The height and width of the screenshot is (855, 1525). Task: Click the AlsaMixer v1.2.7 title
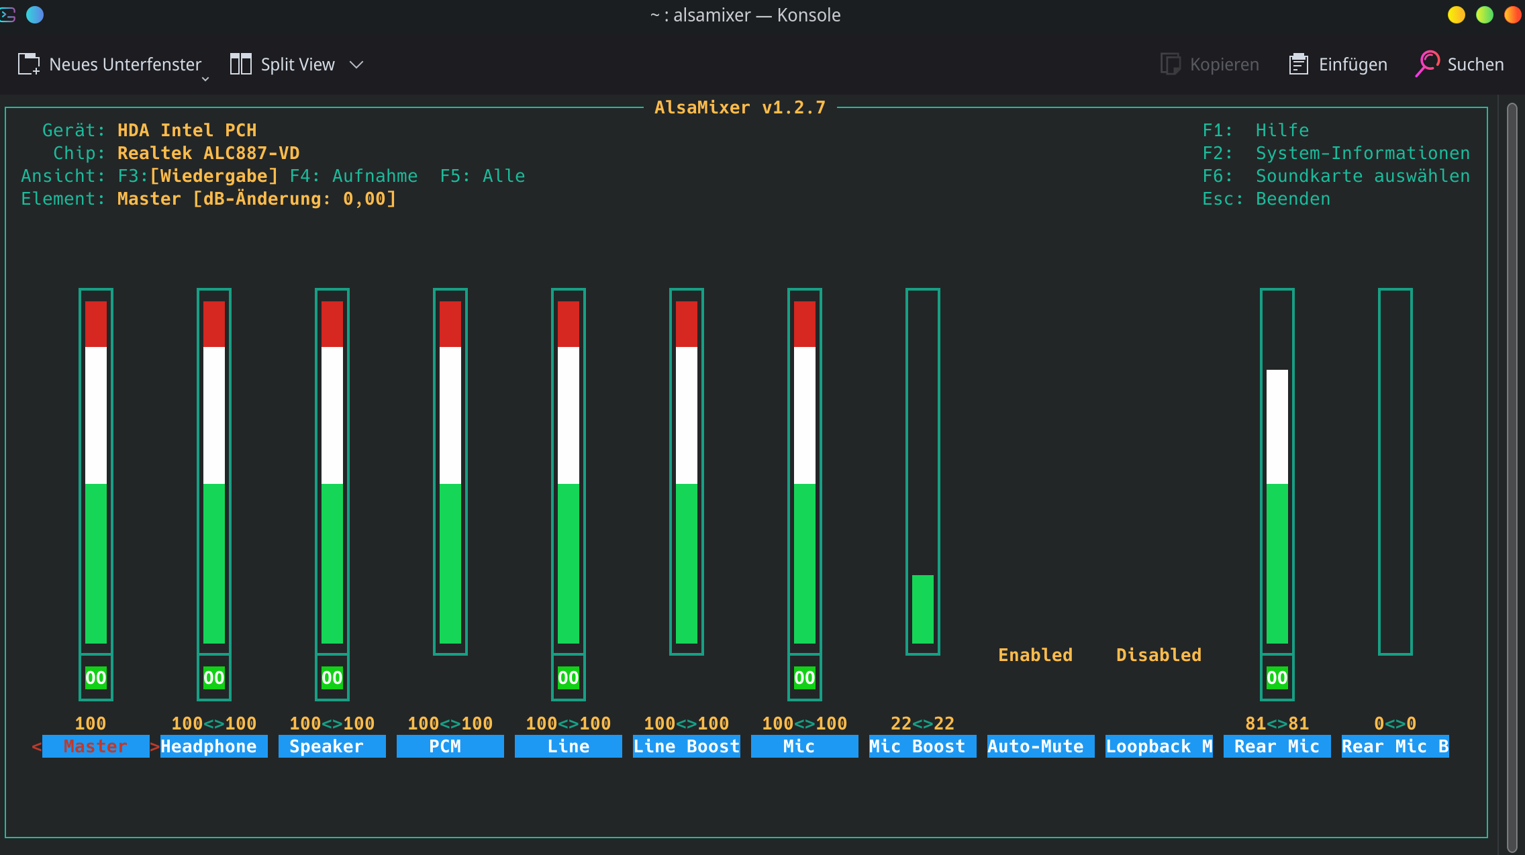tap(740, 107)
